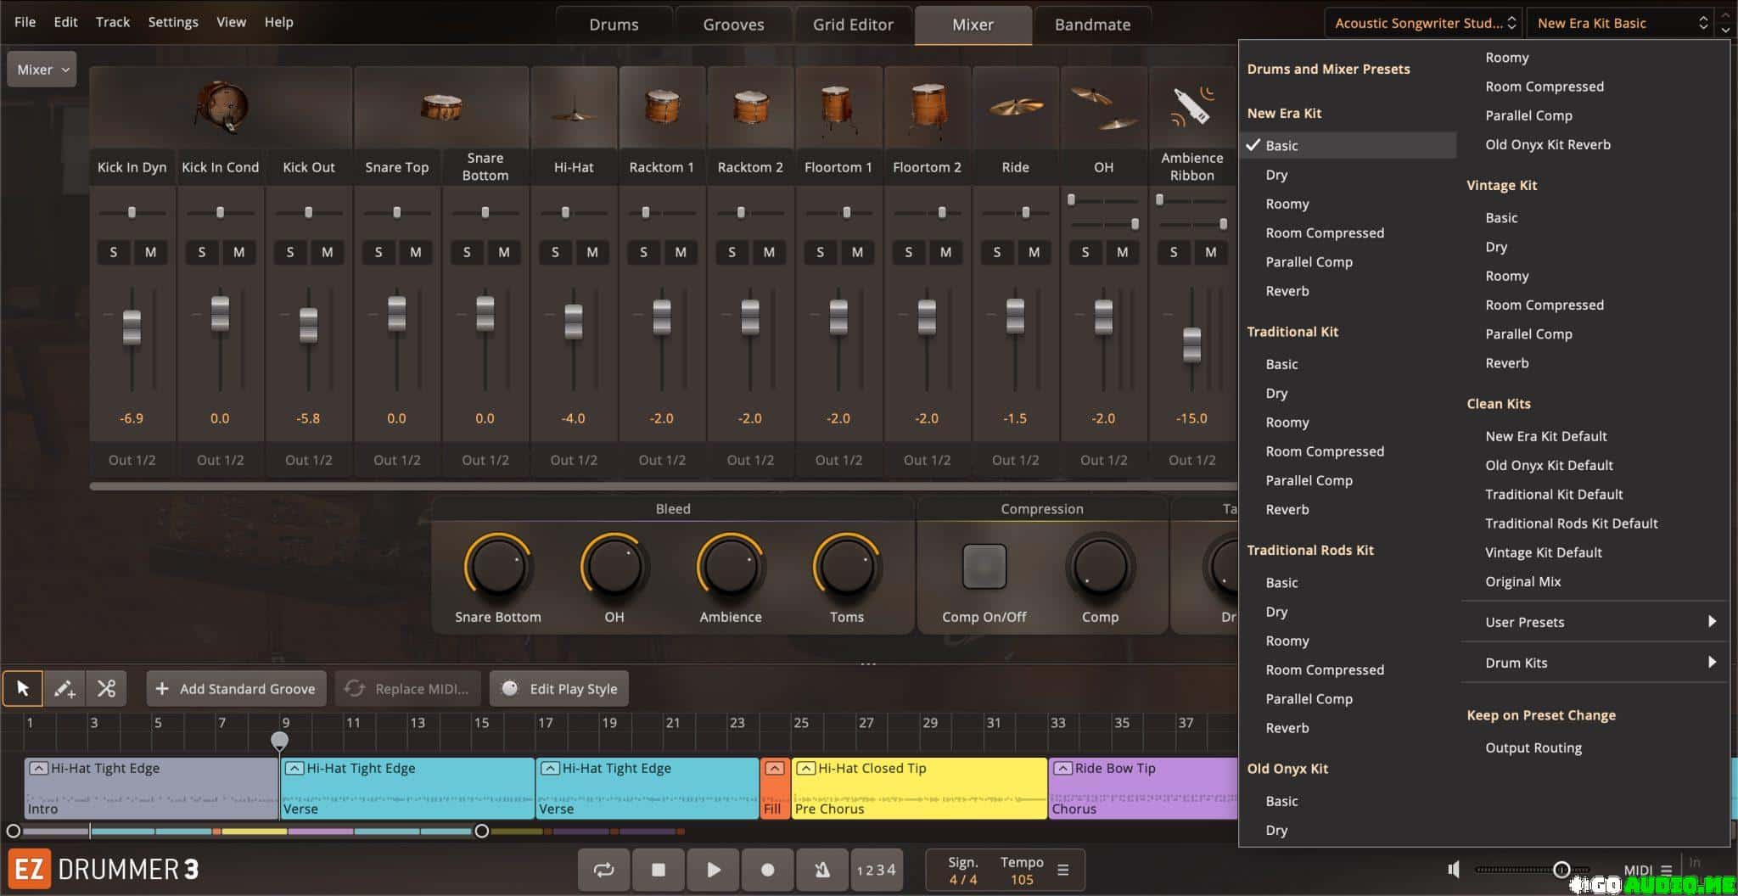Select the scissors cut tool
The width and height of the screenshot is (1738, 896).
(106, 688)
